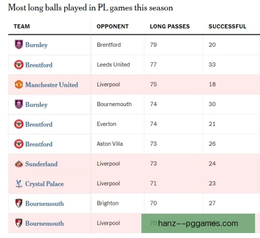Open the Sunderland team link
260x238 pixels.
coord(42,164)
